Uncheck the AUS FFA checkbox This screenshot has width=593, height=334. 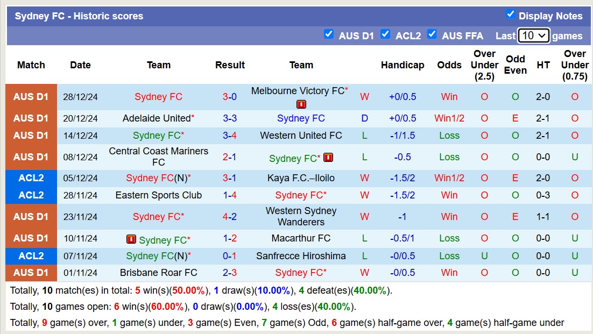pos(432,34)
